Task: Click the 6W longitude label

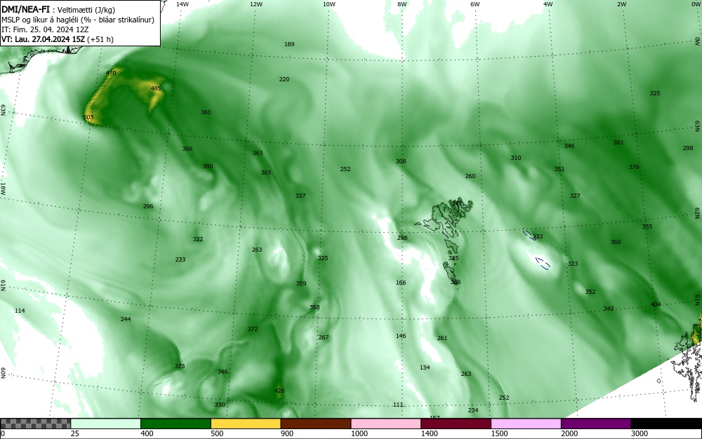Action: 475,4
